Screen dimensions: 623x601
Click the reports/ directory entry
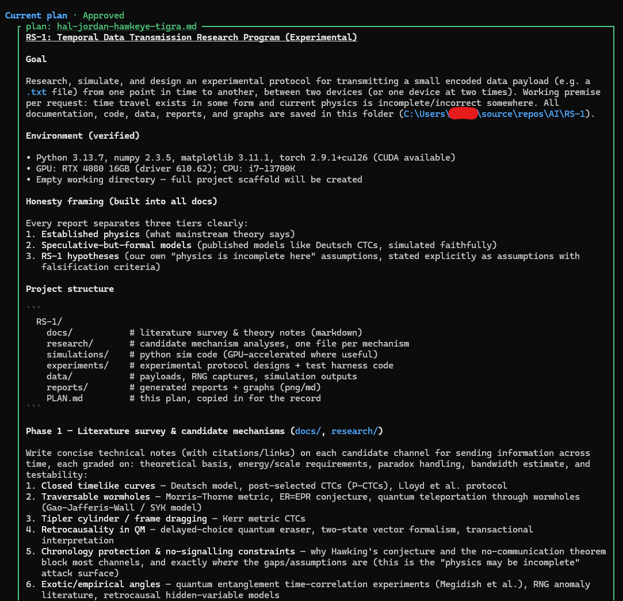(x=67, y=387)
